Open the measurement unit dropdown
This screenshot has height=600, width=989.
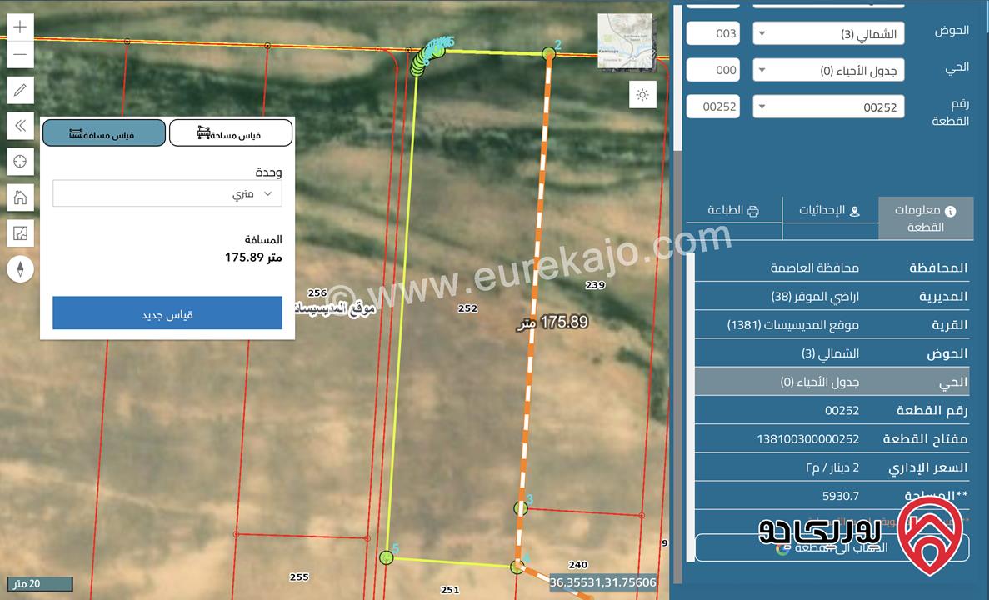(x=167, y=193)
